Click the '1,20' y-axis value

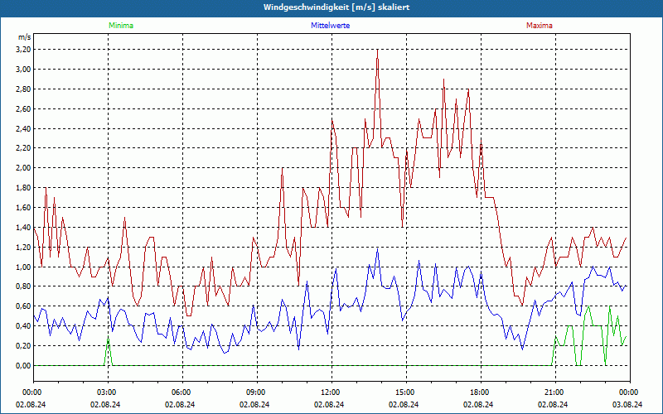[x=24, y=247]
